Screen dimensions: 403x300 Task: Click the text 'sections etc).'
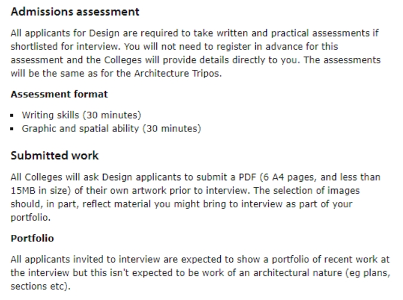coord(40,286)
